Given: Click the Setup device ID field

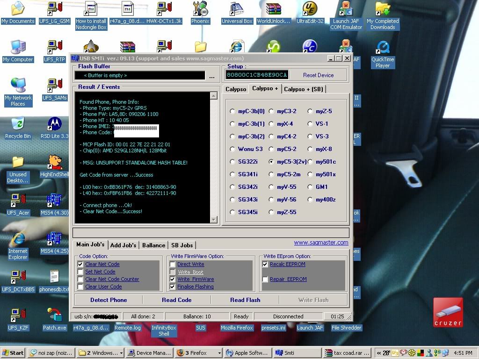Looking at the screenshot, I should click(x=257, y=75).
